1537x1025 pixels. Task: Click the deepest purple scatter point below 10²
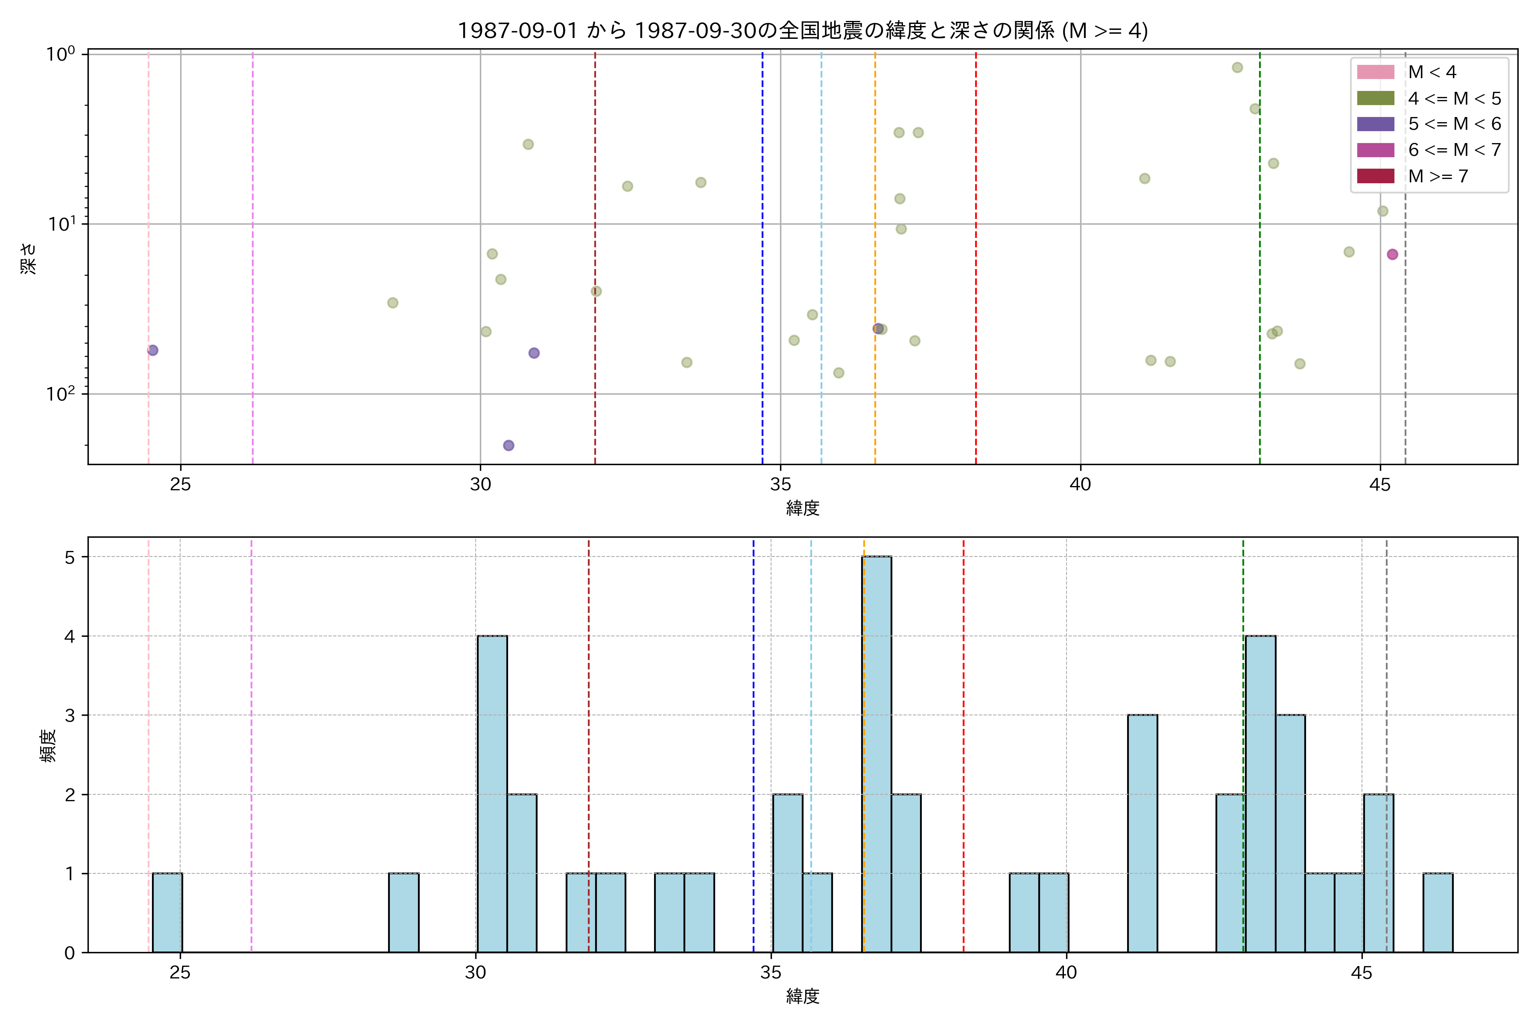(508, 445)
